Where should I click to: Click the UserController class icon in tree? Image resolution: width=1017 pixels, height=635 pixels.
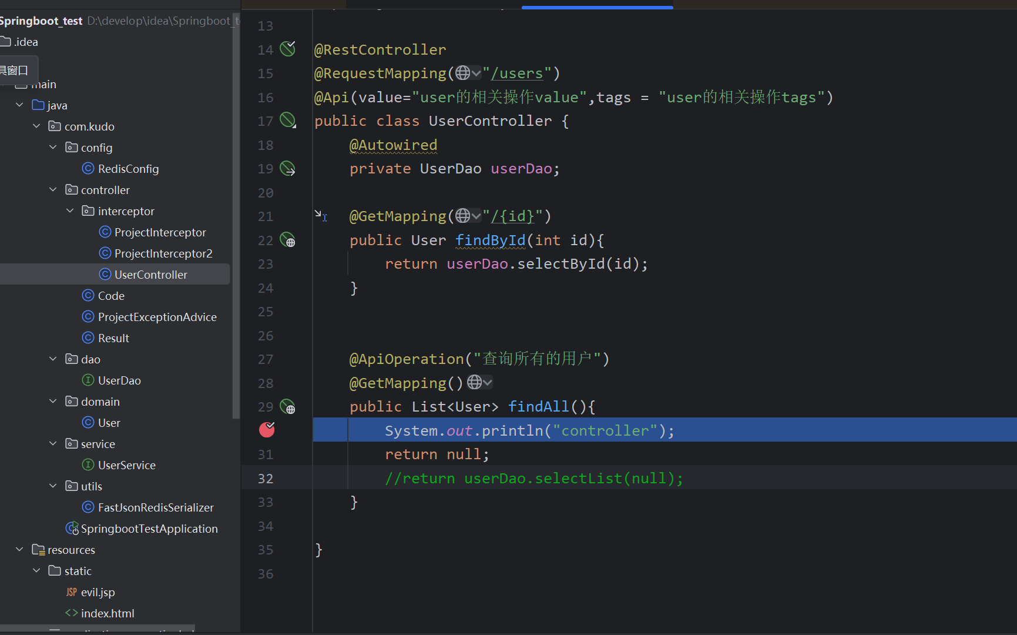pyautogui.click(x=105, y=275)
